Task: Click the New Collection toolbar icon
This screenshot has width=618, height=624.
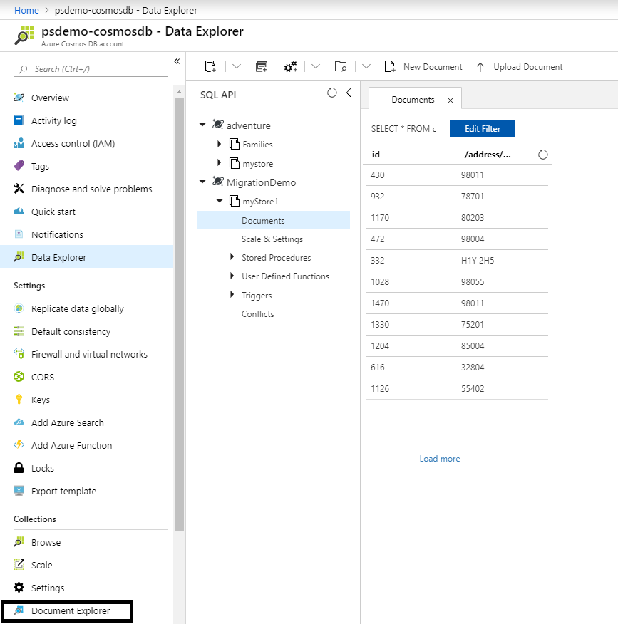Action: tap(210, 66)
